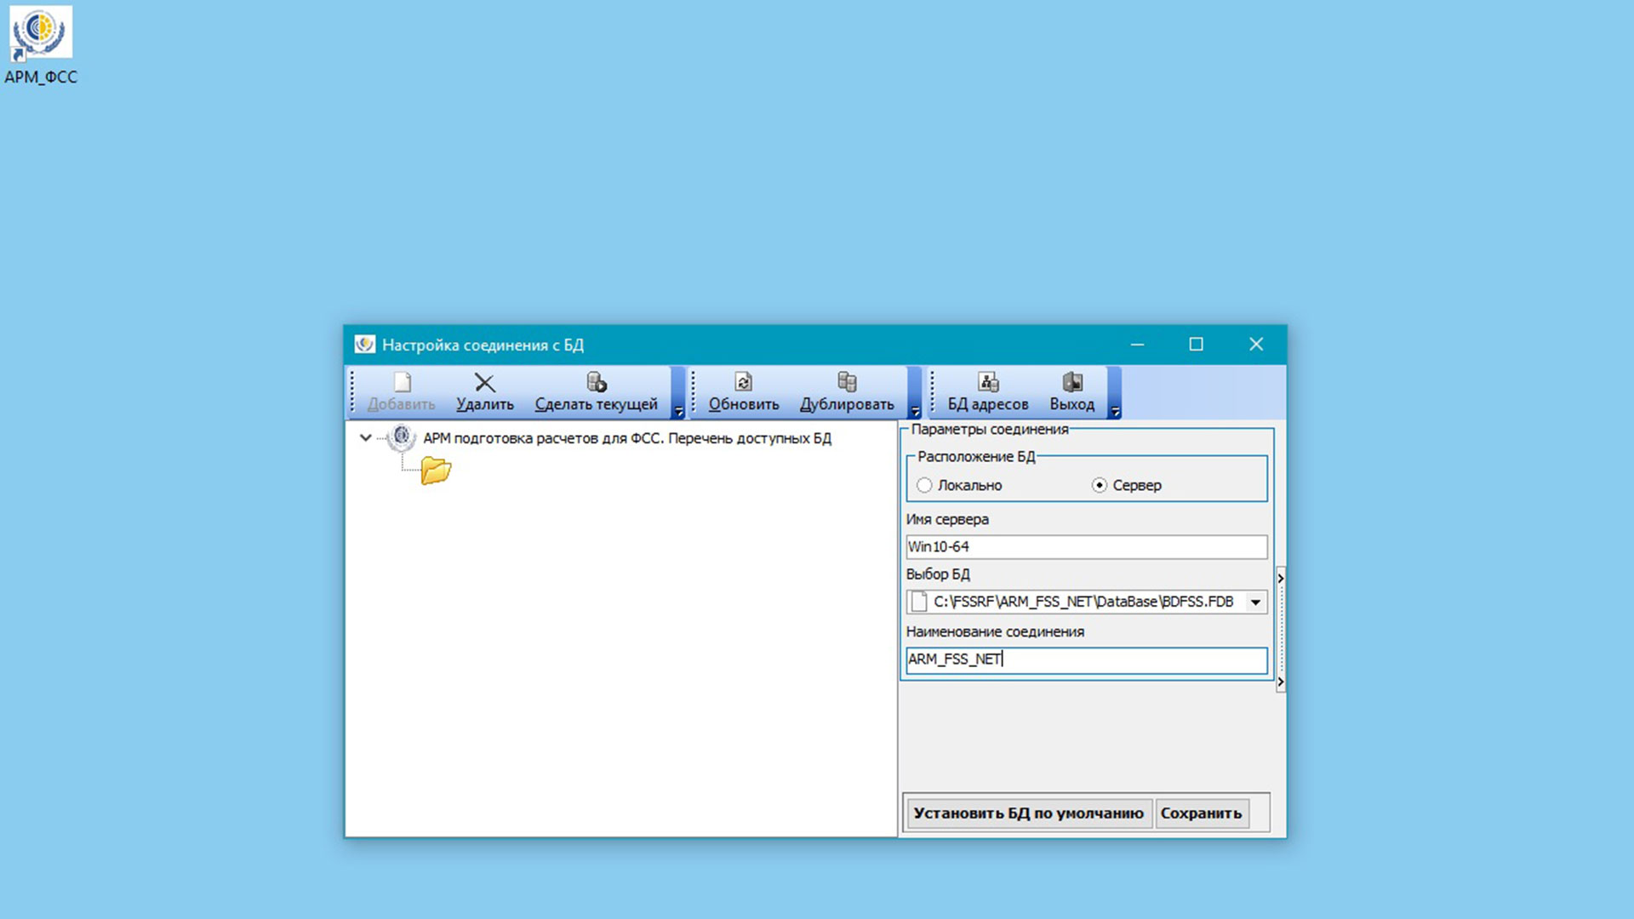Minimize the Настройка соединения с БД window
The width and height of the screenshot is (1634, 919).
tap(1137, 344)
